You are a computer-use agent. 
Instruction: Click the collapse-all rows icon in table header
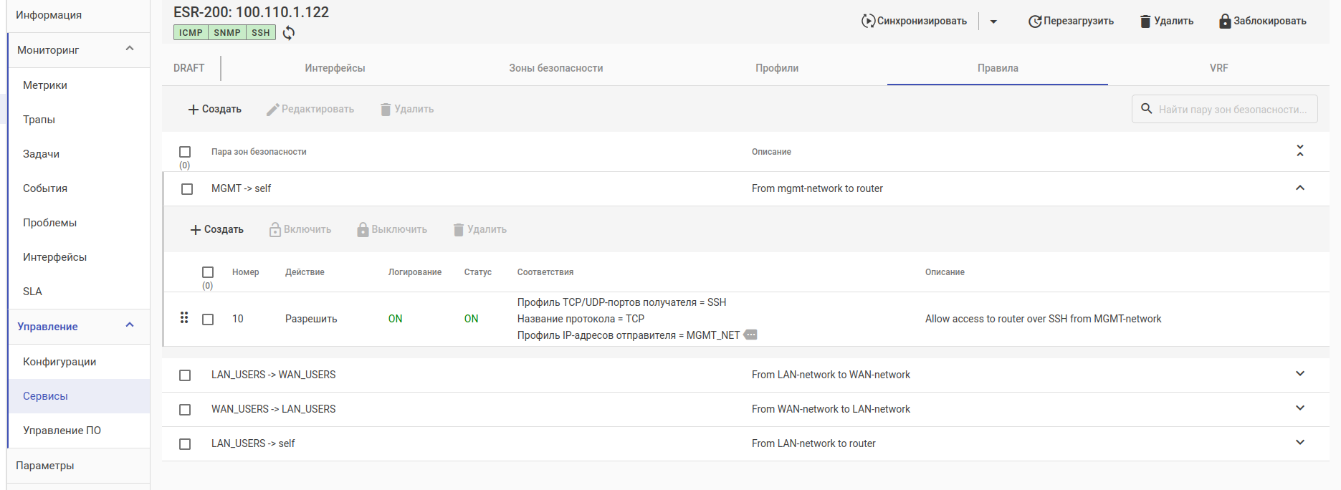[x=1300, y=151]
